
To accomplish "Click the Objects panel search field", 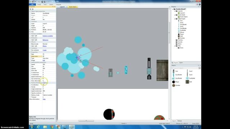I will (185, 68).
